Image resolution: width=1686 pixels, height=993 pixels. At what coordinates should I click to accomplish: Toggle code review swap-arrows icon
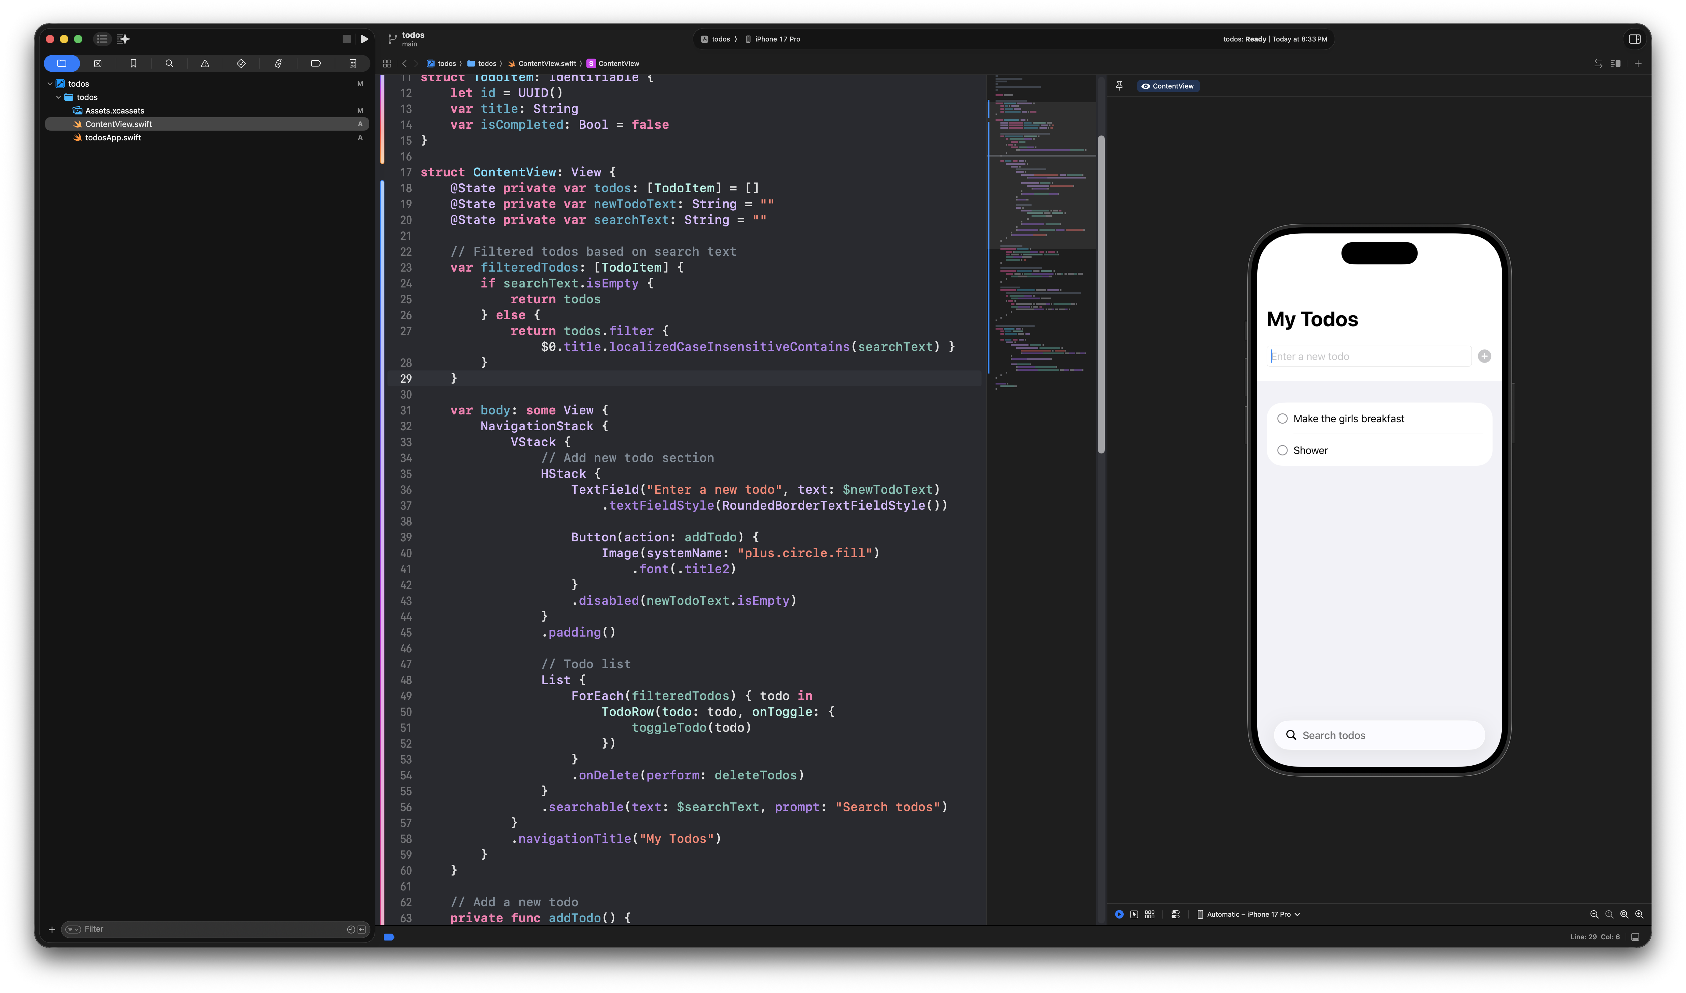point(1598,63)
